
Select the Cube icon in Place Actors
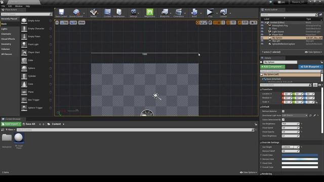pos(24,60)
